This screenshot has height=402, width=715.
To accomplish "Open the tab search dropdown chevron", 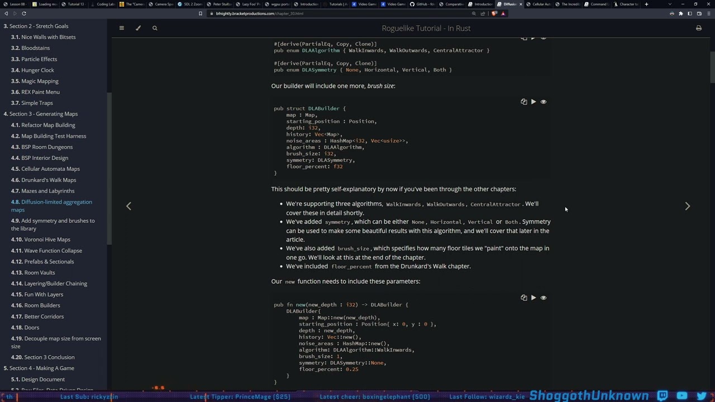I will click(x=670, y=4).
